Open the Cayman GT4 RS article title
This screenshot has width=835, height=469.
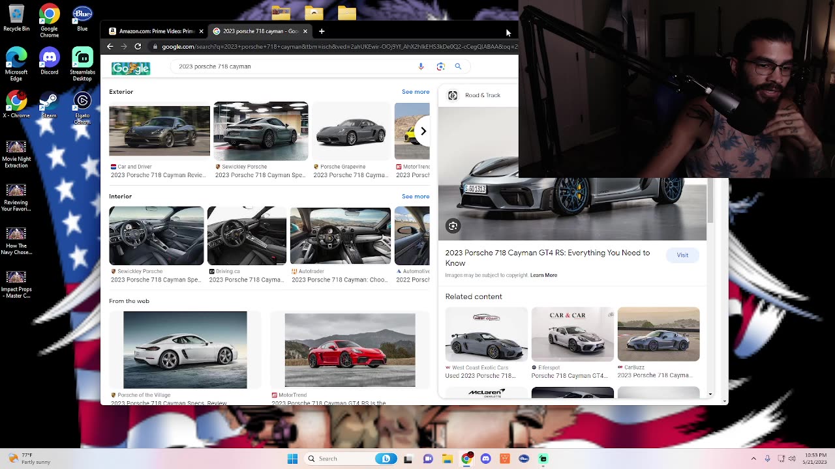point(547,258)
